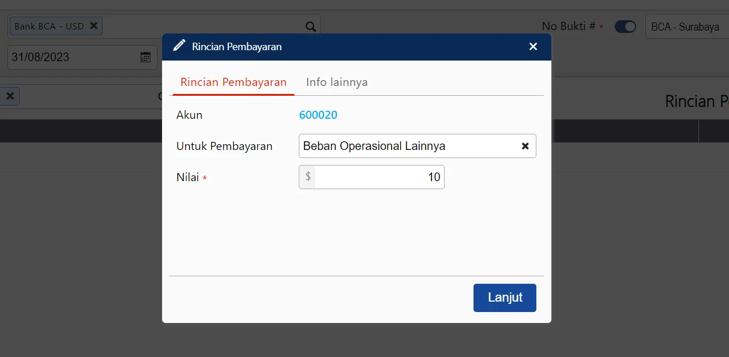Close the Rincian Pembayaran dialog
Screen dimensions: 729x357
click(x=533, y=47)
